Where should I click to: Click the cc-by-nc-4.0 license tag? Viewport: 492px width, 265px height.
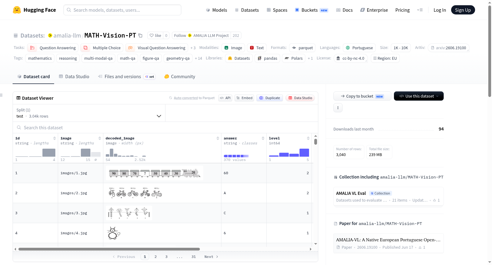pyautogui.click(x=350, y=58)
